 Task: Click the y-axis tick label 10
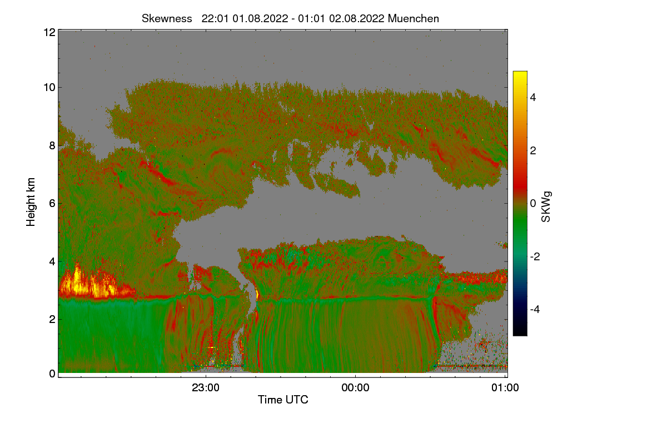click(x=49, y=87)
